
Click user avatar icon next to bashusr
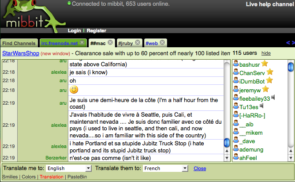click(x=236, y=64)
